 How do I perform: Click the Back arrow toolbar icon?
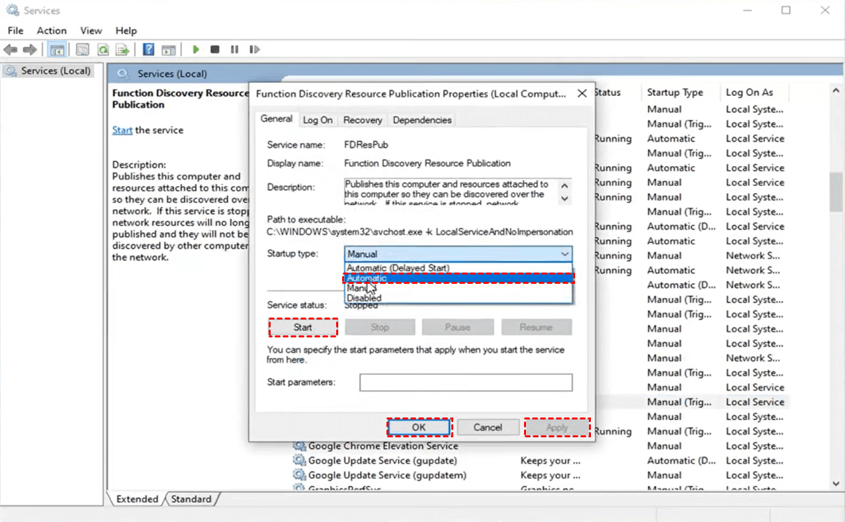click(x=10, y=50)
